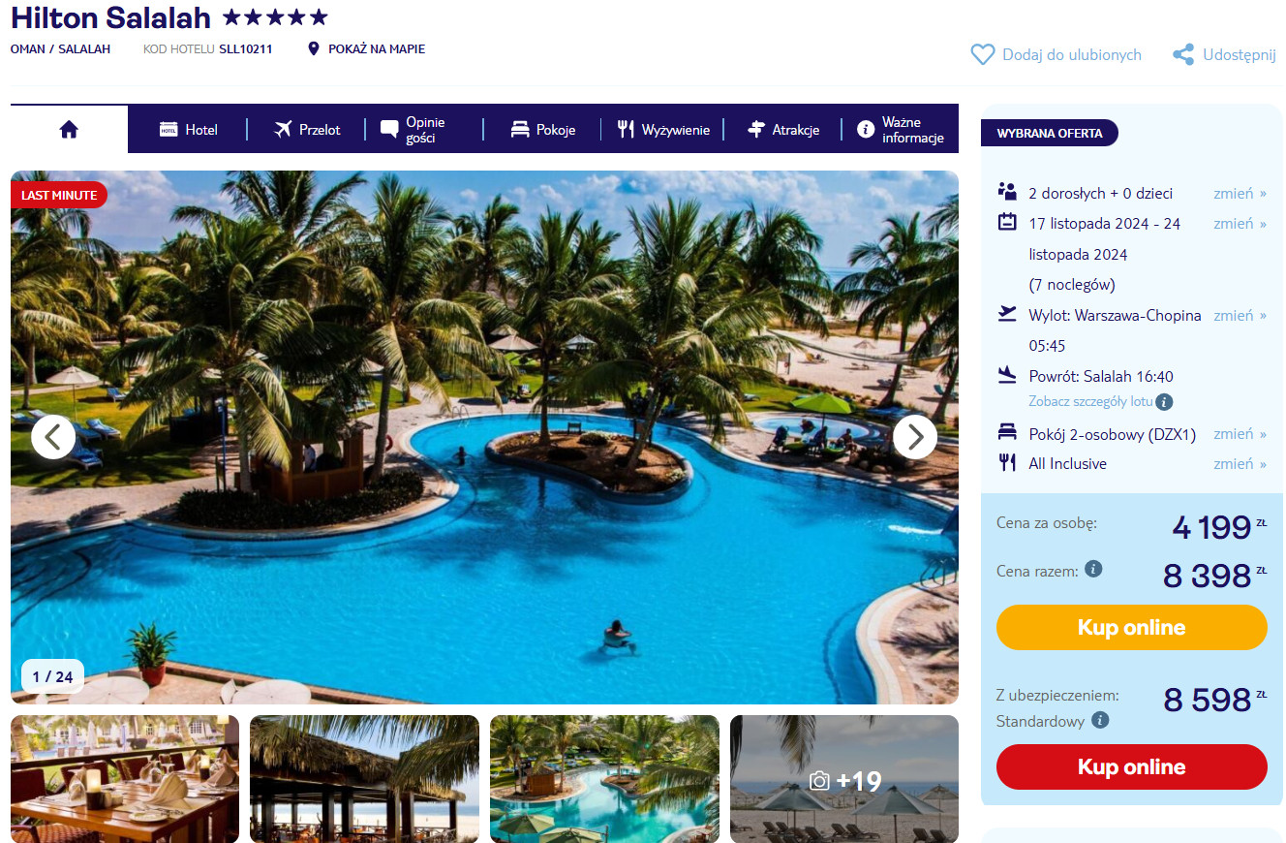Click the info icon beside Standardowy insurance

click(x=1100, y=720)
